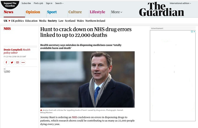Share article on Facebook
Image resolution: width=198 pixels, height=128 pixels.
(6, 62)
